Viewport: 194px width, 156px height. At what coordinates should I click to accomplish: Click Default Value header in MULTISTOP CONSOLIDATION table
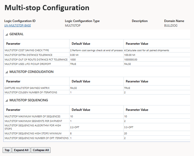81,82
